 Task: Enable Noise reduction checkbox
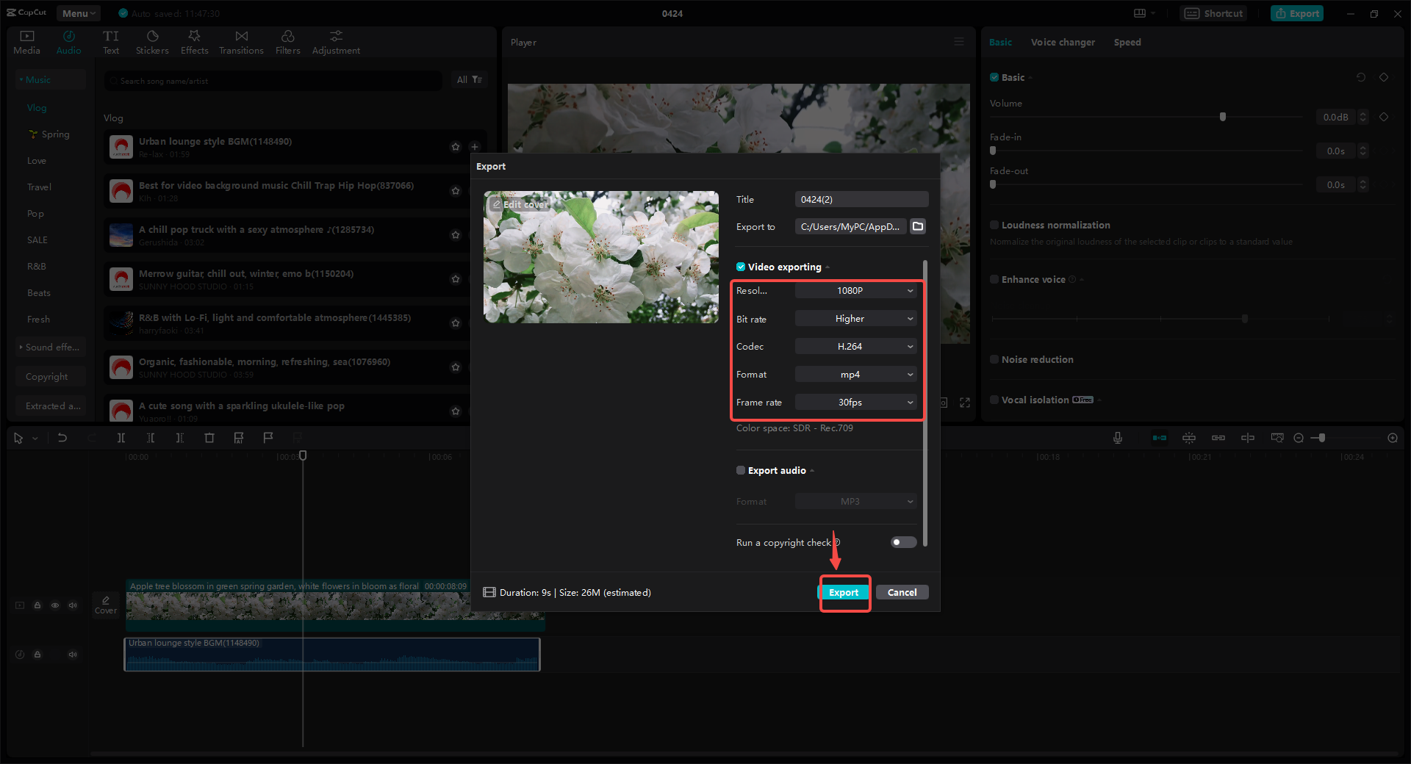coord(994,359)
